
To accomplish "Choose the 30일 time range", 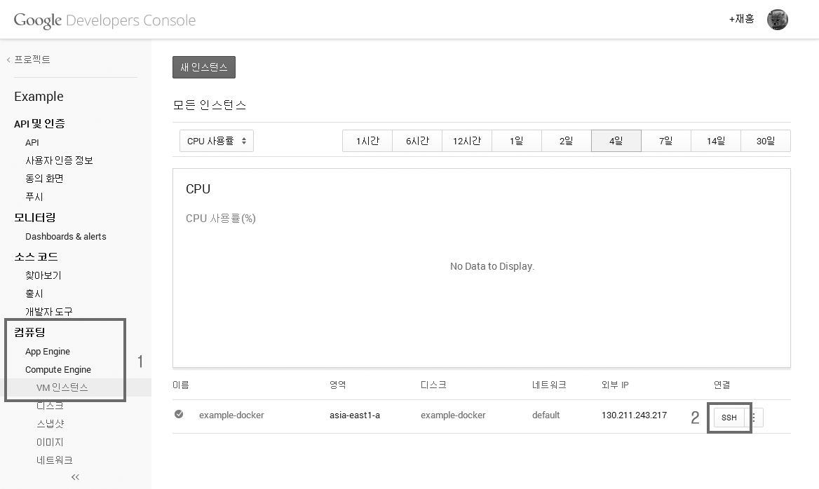I will click(765, 141).
